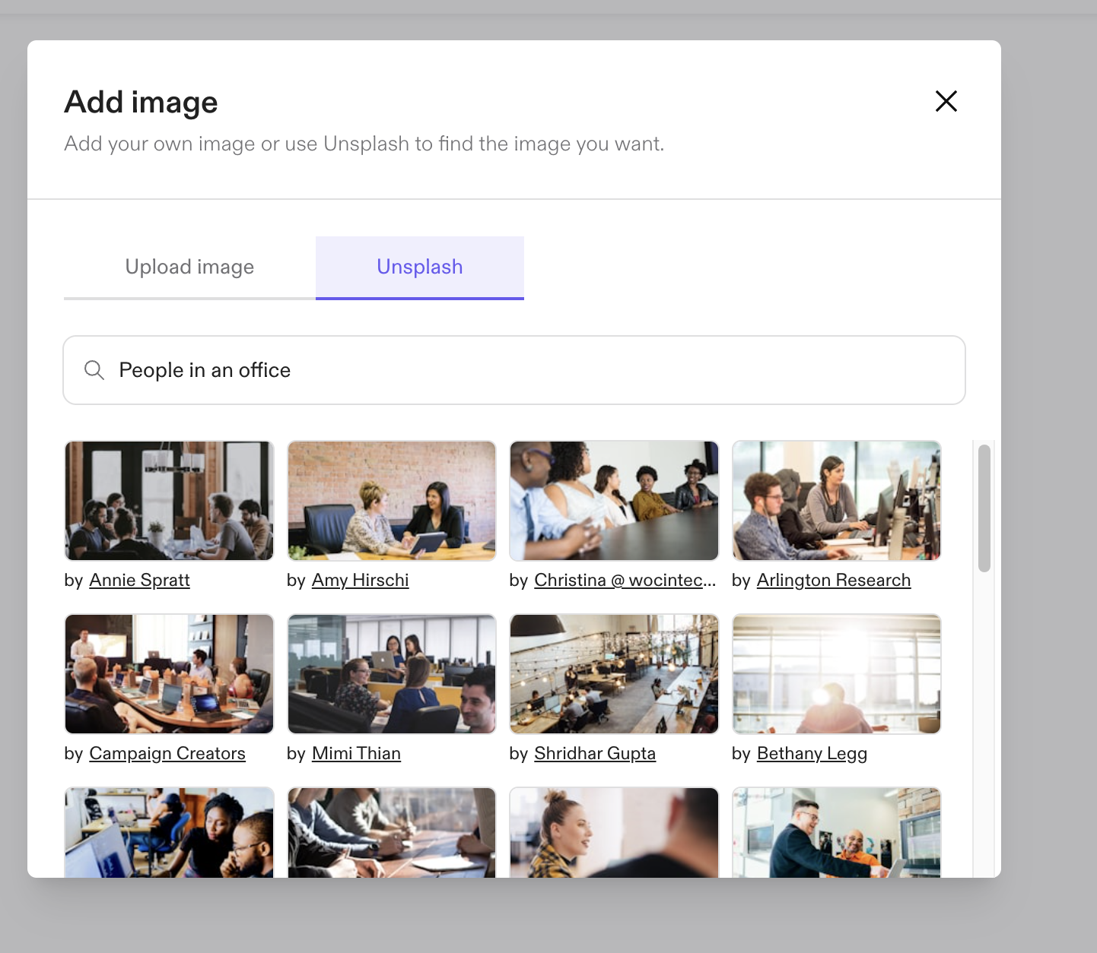Screen dimensions: 1097x953
Task: Open the Christina @ wocintec photographer link
Action: 624,580
